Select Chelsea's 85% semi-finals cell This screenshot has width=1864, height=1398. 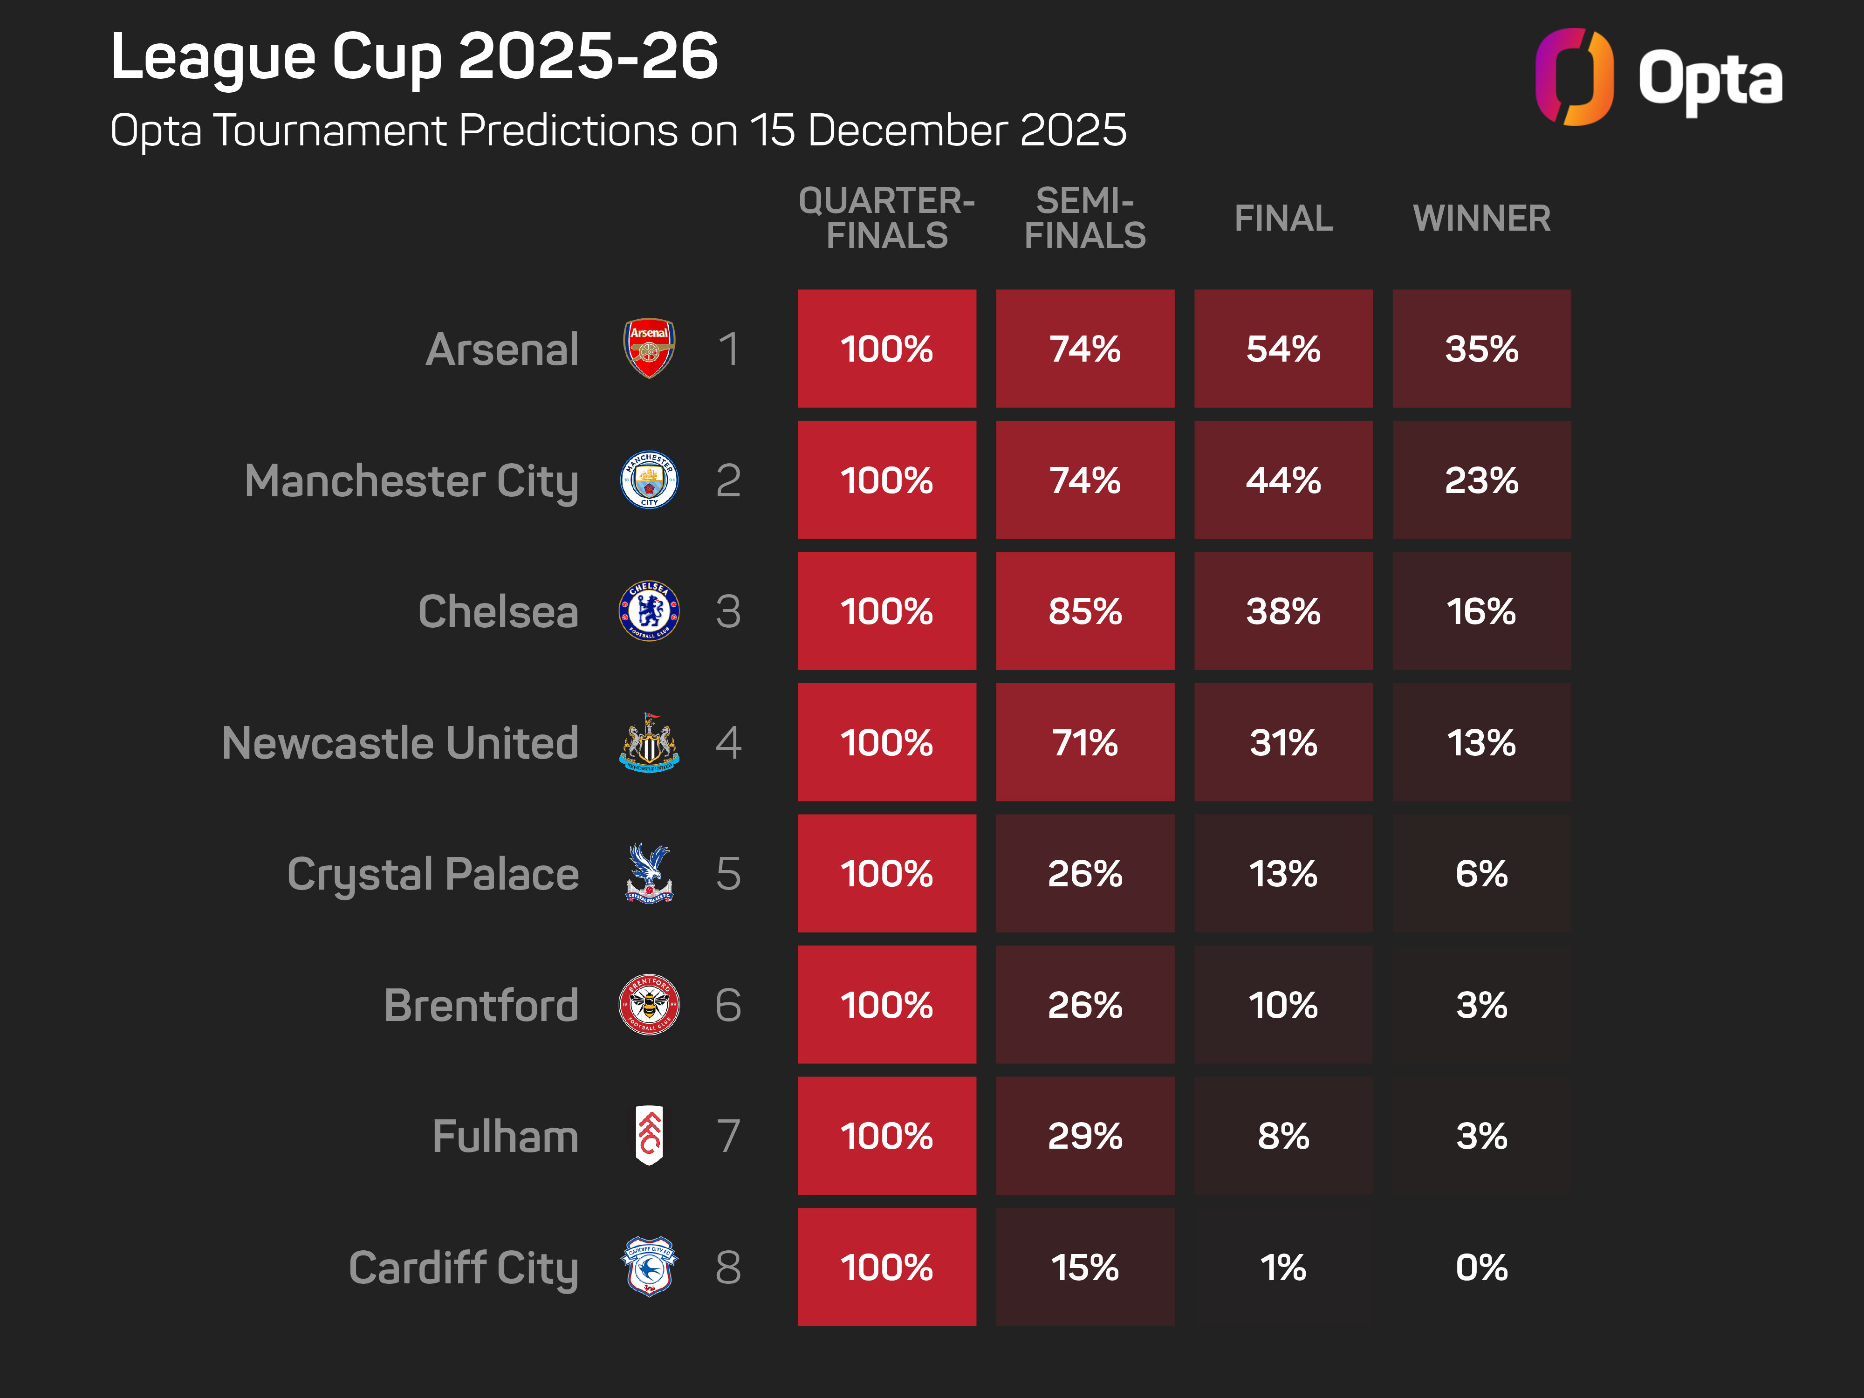click(x=1084, y=611)
